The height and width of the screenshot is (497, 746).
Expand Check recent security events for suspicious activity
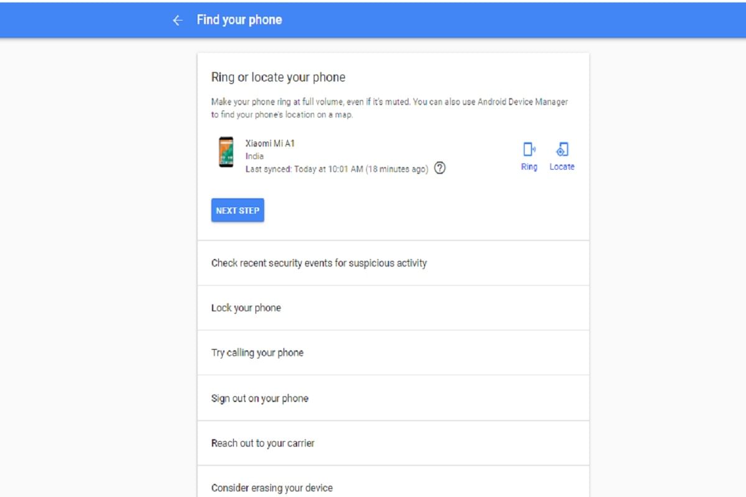(319, 263)
